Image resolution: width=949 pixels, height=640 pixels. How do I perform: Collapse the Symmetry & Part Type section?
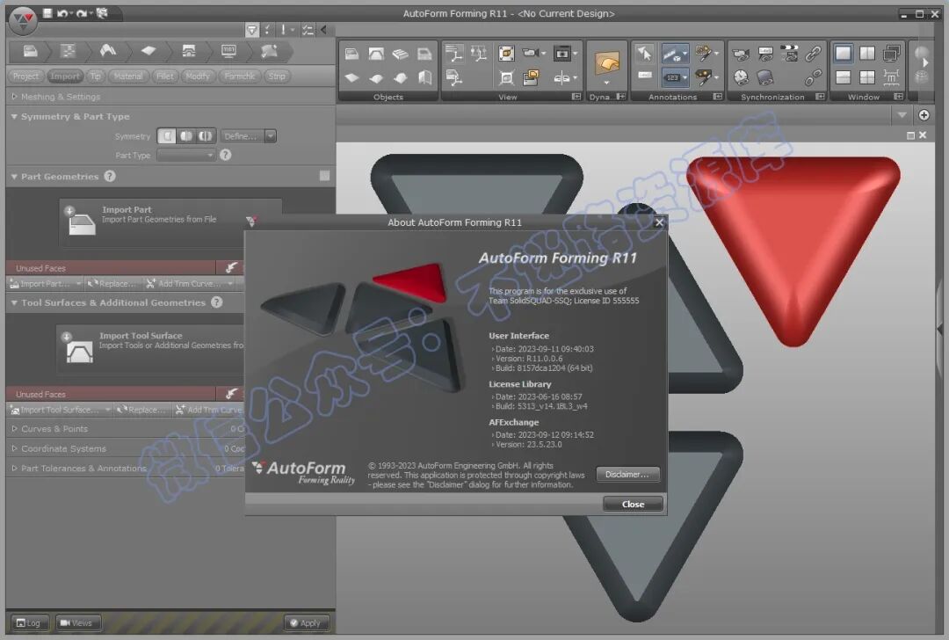[x=14, y=116]
